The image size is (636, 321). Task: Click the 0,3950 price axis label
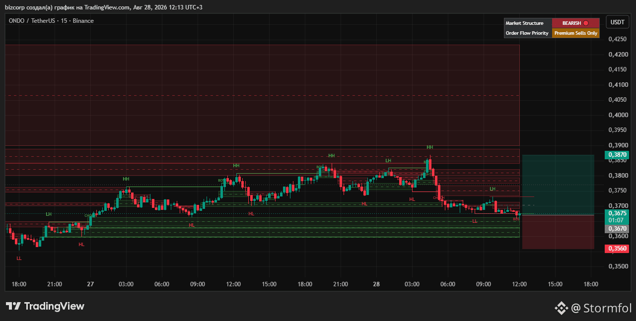618,130
